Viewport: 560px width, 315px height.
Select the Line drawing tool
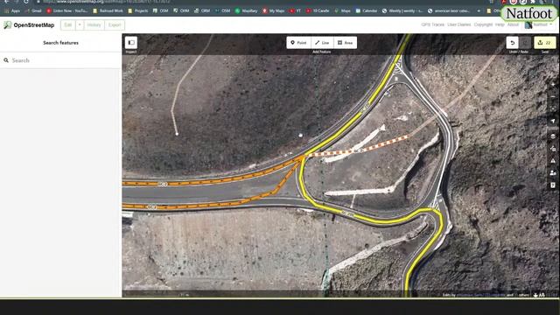pos(322,43)
